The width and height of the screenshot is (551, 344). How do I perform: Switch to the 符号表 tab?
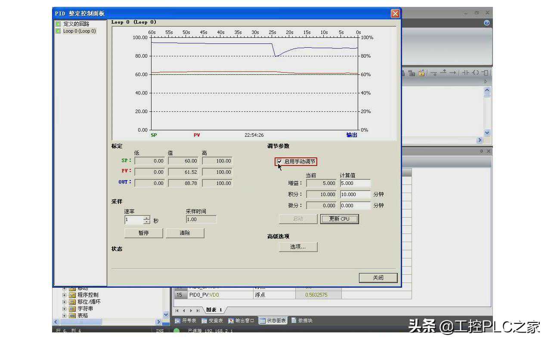coord(186,321)
